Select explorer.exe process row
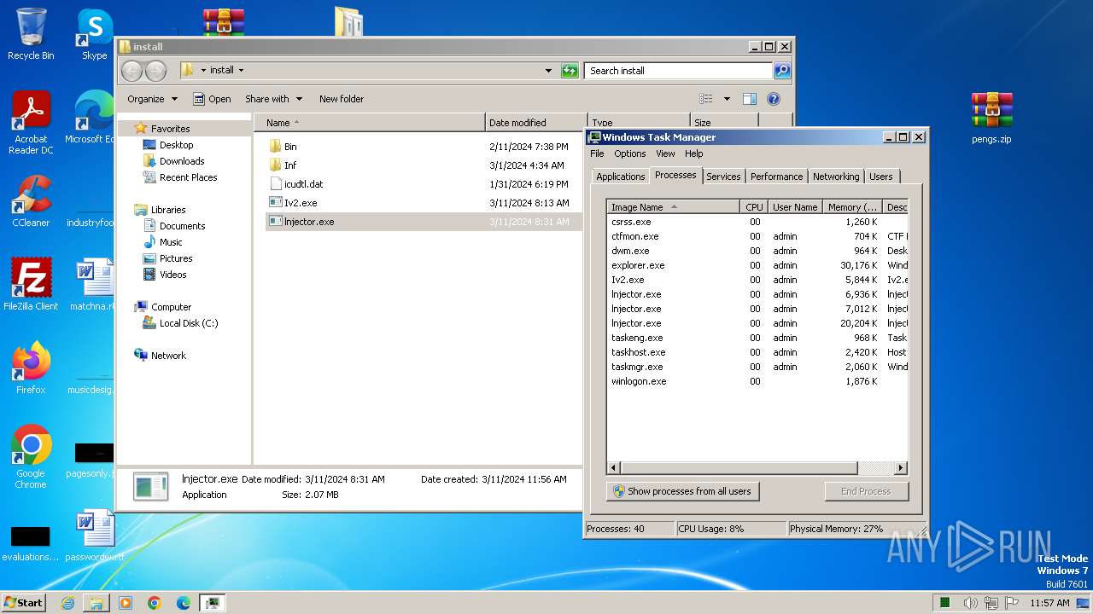This screenshot has width=1093, height=614. click(x=757, y=265)
